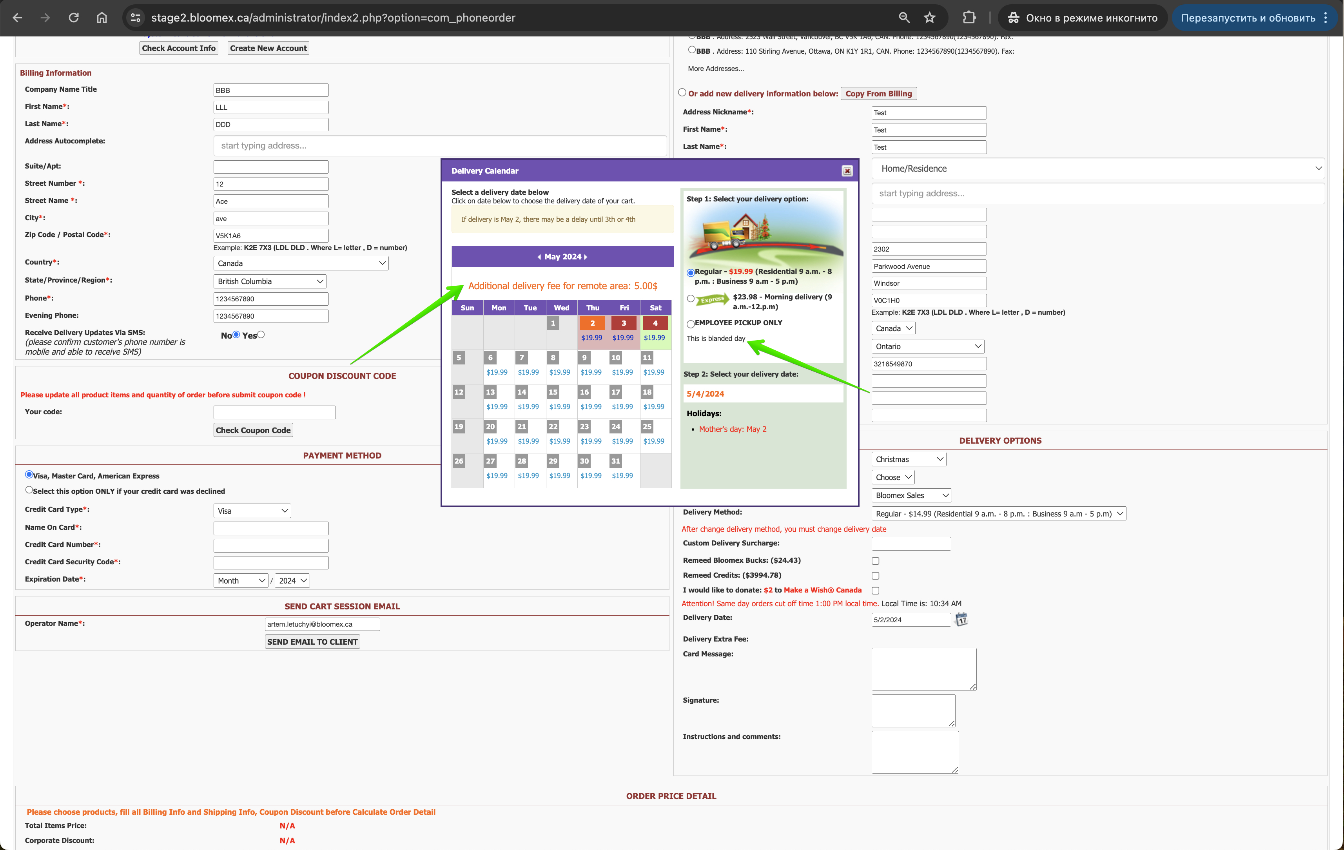Click Create New Account button
Image resolution: width=1344 pixels, height=850 pixels.
coord(268,48)
